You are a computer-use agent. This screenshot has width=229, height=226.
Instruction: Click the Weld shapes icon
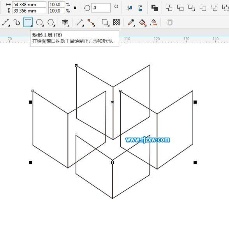pos(169,7)
